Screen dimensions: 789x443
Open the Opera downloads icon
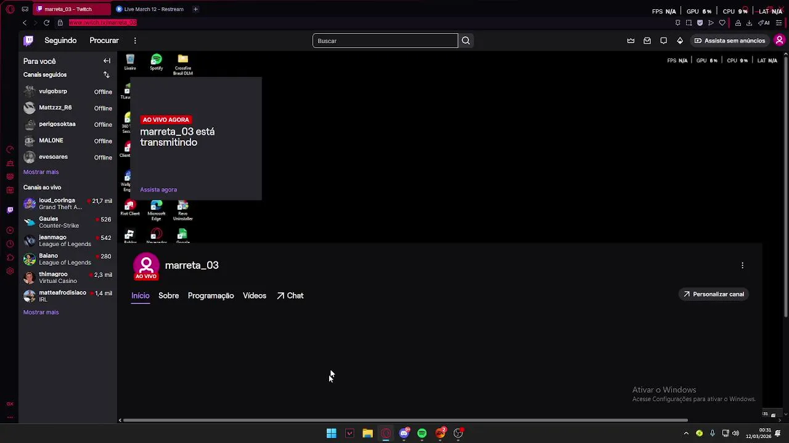pos(749,23)
